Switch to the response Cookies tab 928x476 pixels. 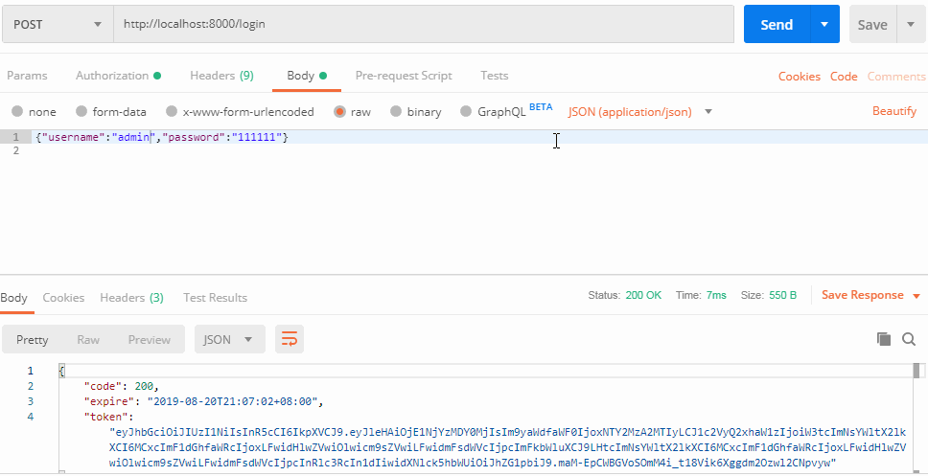tap(63, 298)
